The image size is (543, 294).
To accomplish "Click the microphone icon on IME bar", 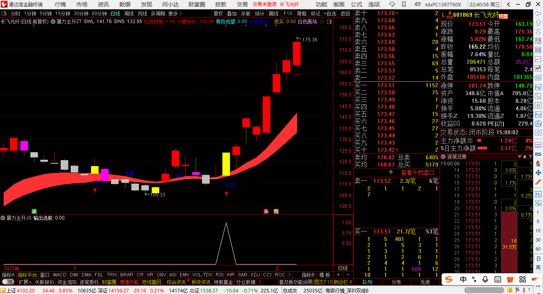I will click(484, 279).
